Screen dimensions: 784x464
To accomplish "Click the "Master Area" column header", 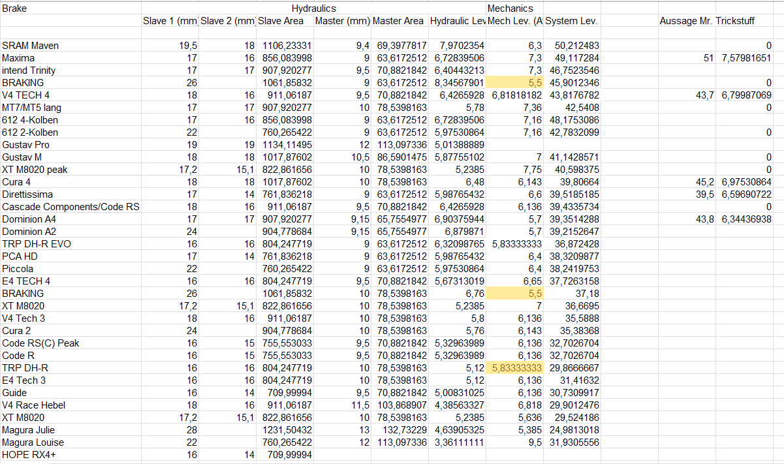I will pos(398,21).
